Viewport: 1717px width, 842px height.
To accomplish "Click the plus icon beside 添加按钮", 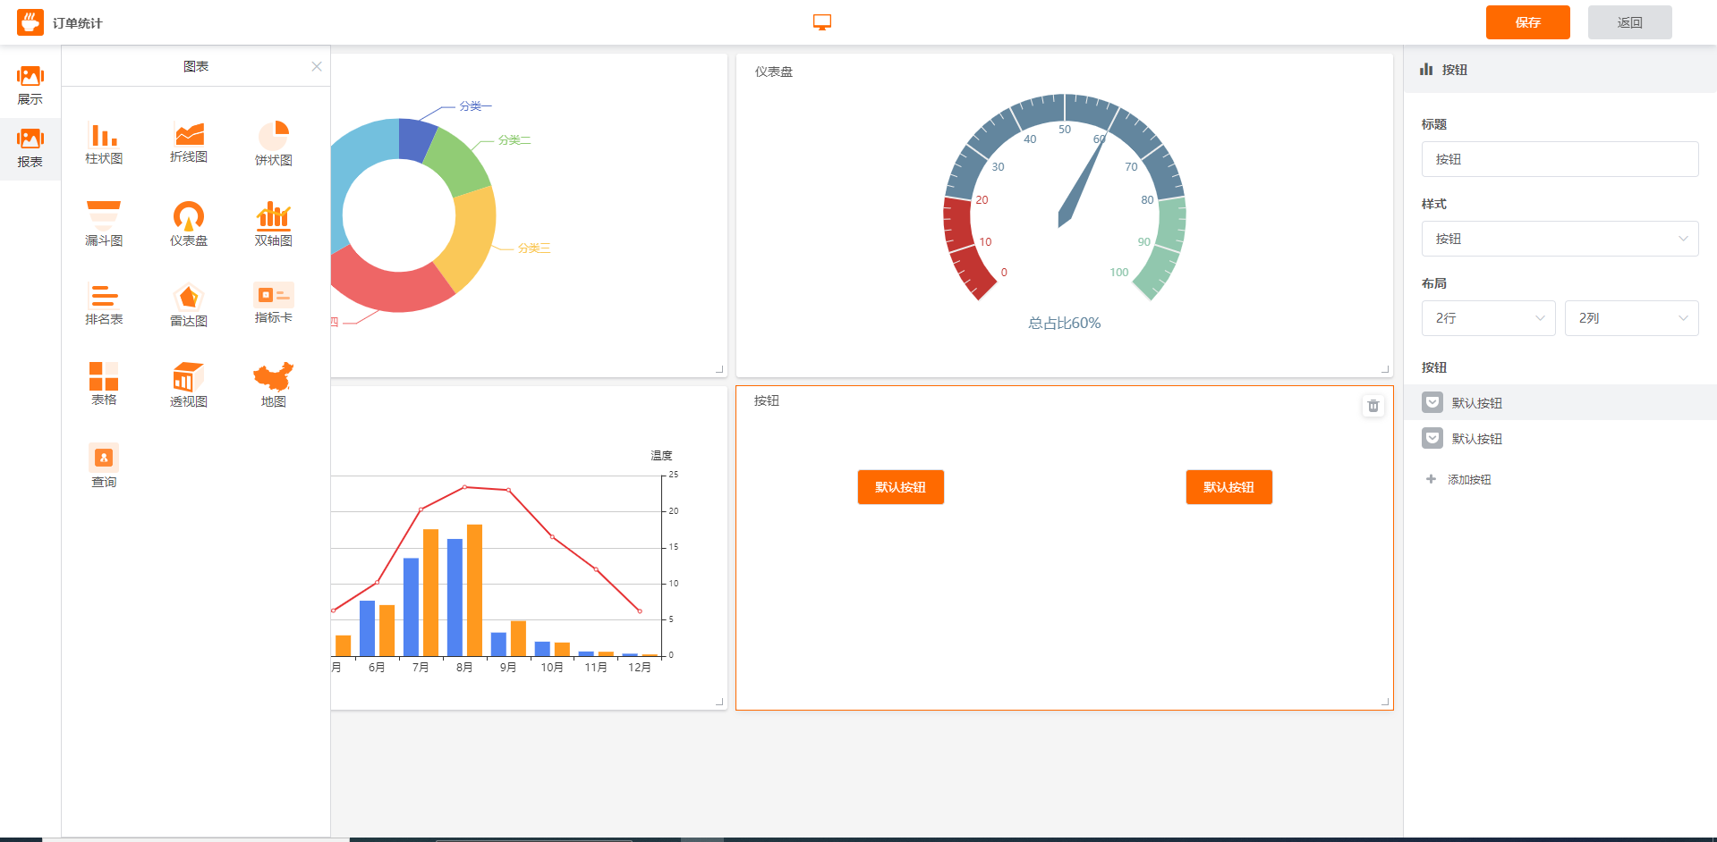I will point(1431,479).
